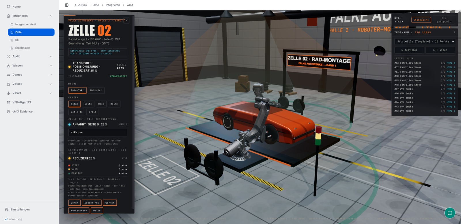Switch mode to Auto-Takt
Viewport: 461px width, 224px height.
(x=78, y=90)
